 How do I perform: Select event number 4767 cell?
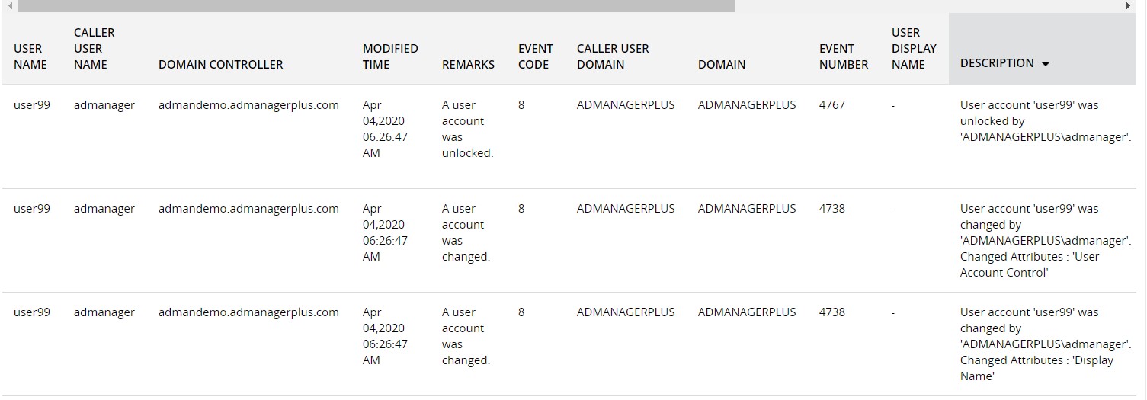click(x=831, y=105)
